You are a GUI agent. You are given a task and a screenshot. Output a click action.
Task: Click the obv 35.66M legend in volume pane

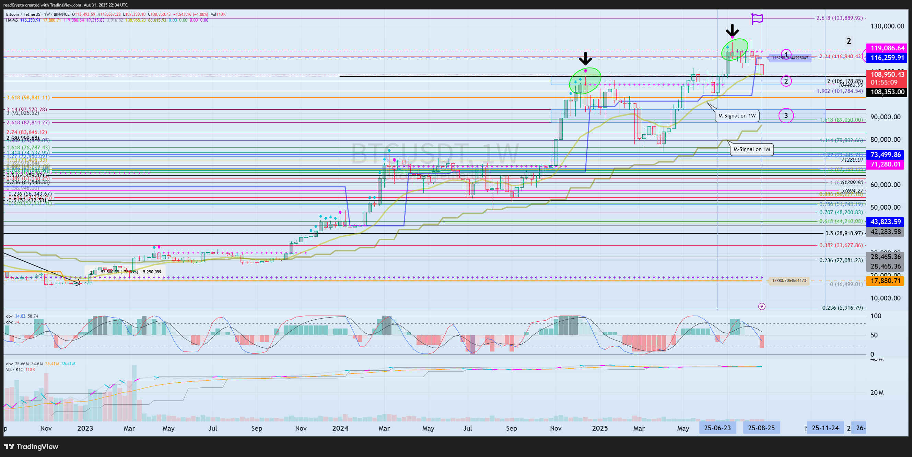(41, 364)
